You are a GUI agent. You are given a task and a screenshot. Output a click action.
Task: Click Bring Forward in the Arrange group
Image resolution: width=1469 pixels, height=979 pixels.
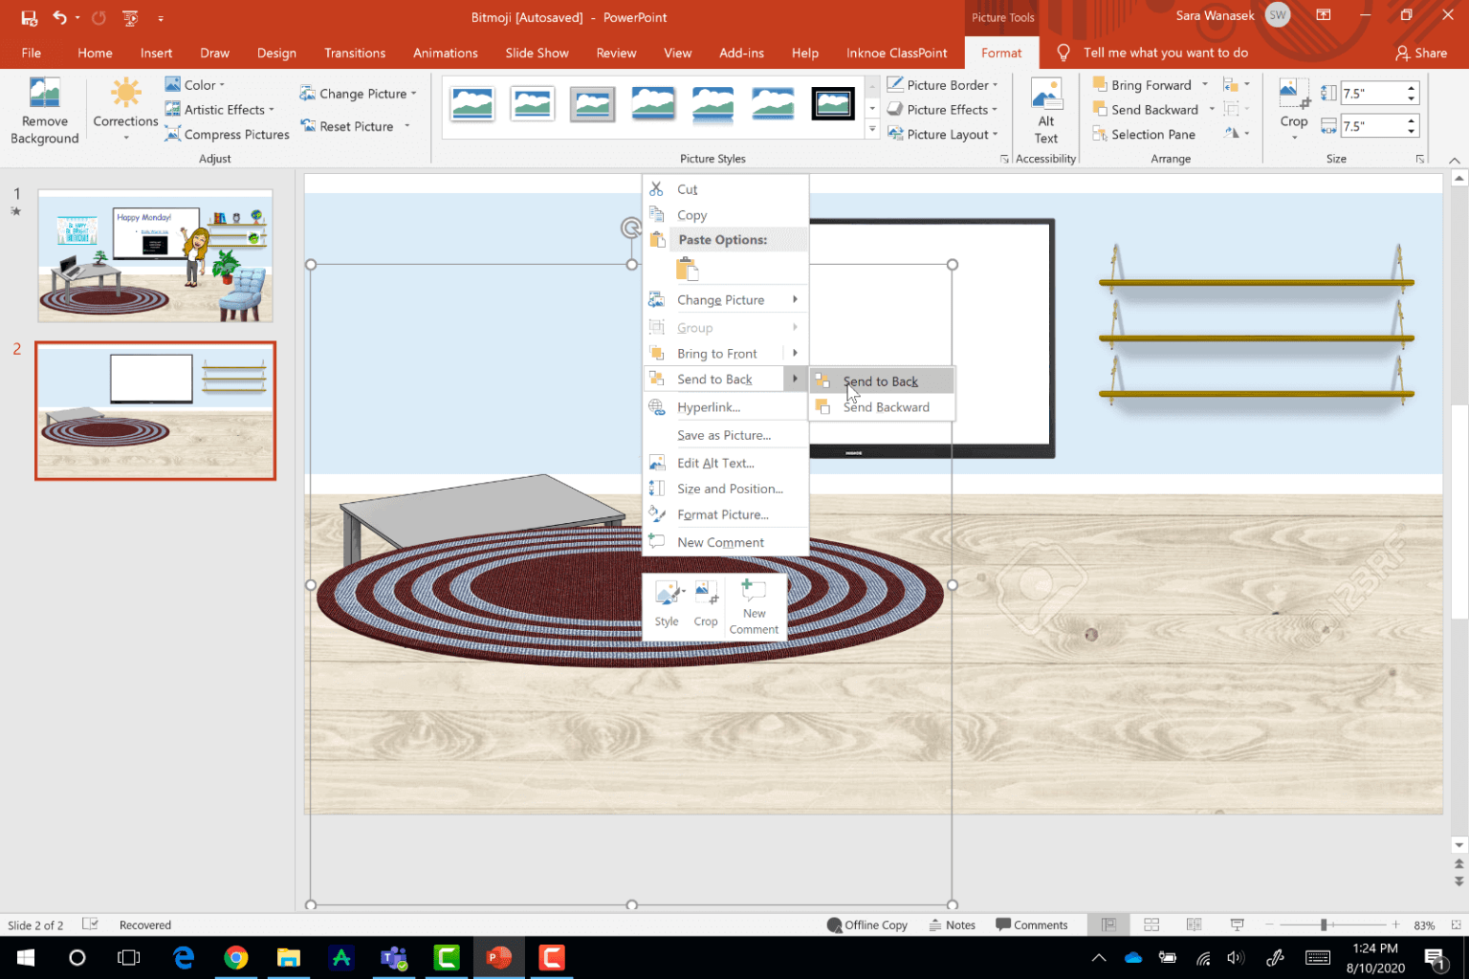1144,84
